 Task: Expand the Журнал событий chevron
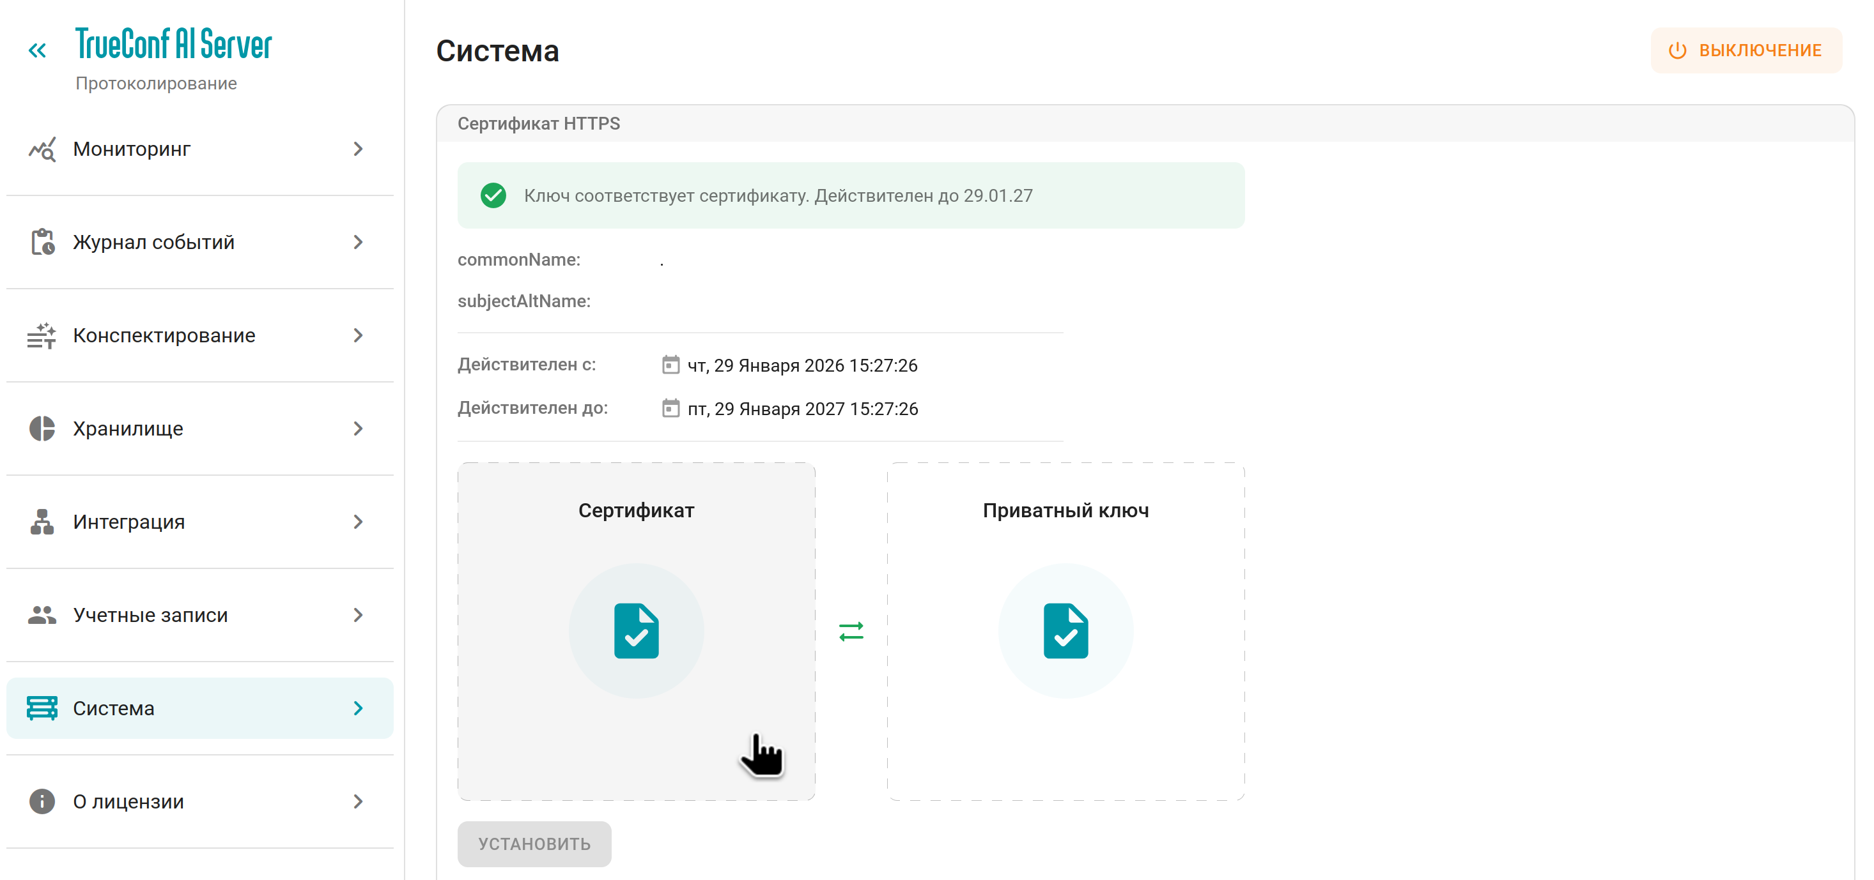(358, 242)
